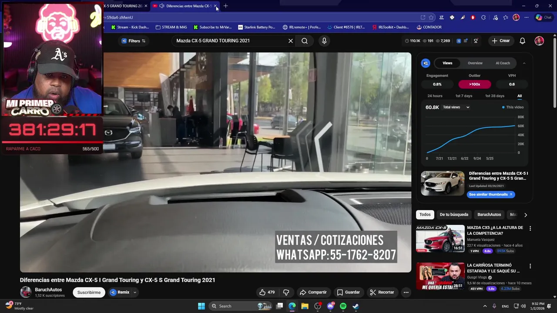Expand the Remix dropdown arrow
This screenshot has width=557, height=313.
[x=135, y=292]
